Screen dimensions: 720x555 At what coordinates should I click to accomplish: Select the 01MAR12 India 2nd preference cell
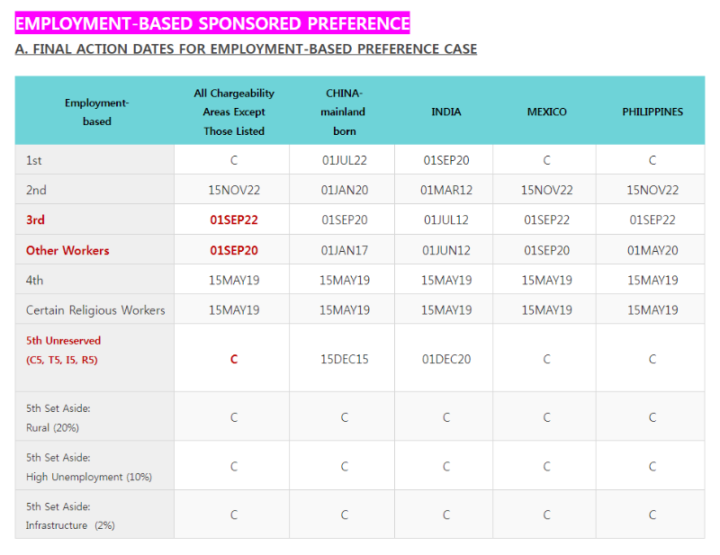click(x=446, y=190)
